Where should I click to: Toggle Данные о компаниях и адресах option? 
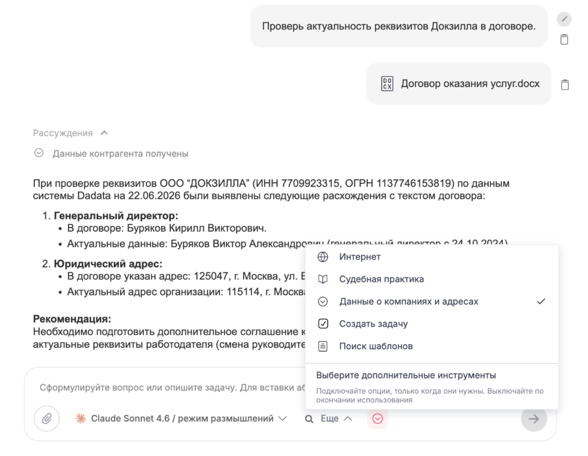(432, 302)
